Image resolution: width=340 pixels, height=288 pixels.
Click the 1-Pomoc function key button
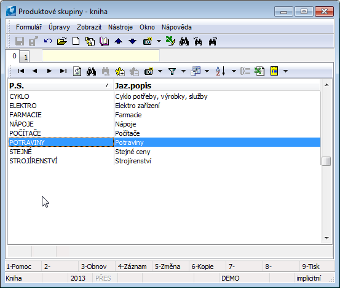tap(23, 267)
